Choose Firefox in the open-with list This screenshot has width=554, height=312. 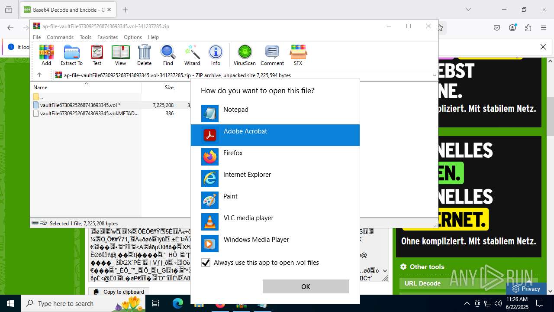coord(275,157)
